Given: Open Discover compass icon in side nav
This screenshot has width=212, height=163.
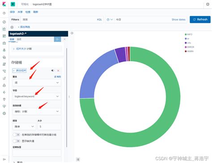Looking at the screenshot, I should (x=4, y=22).
